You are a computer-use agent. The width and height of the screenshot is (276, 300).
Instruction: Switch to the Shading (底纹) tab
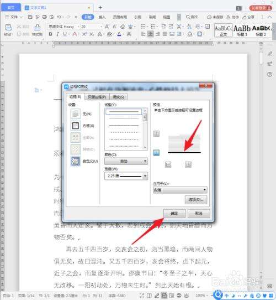pyautogui.click(x=118, y=97)
